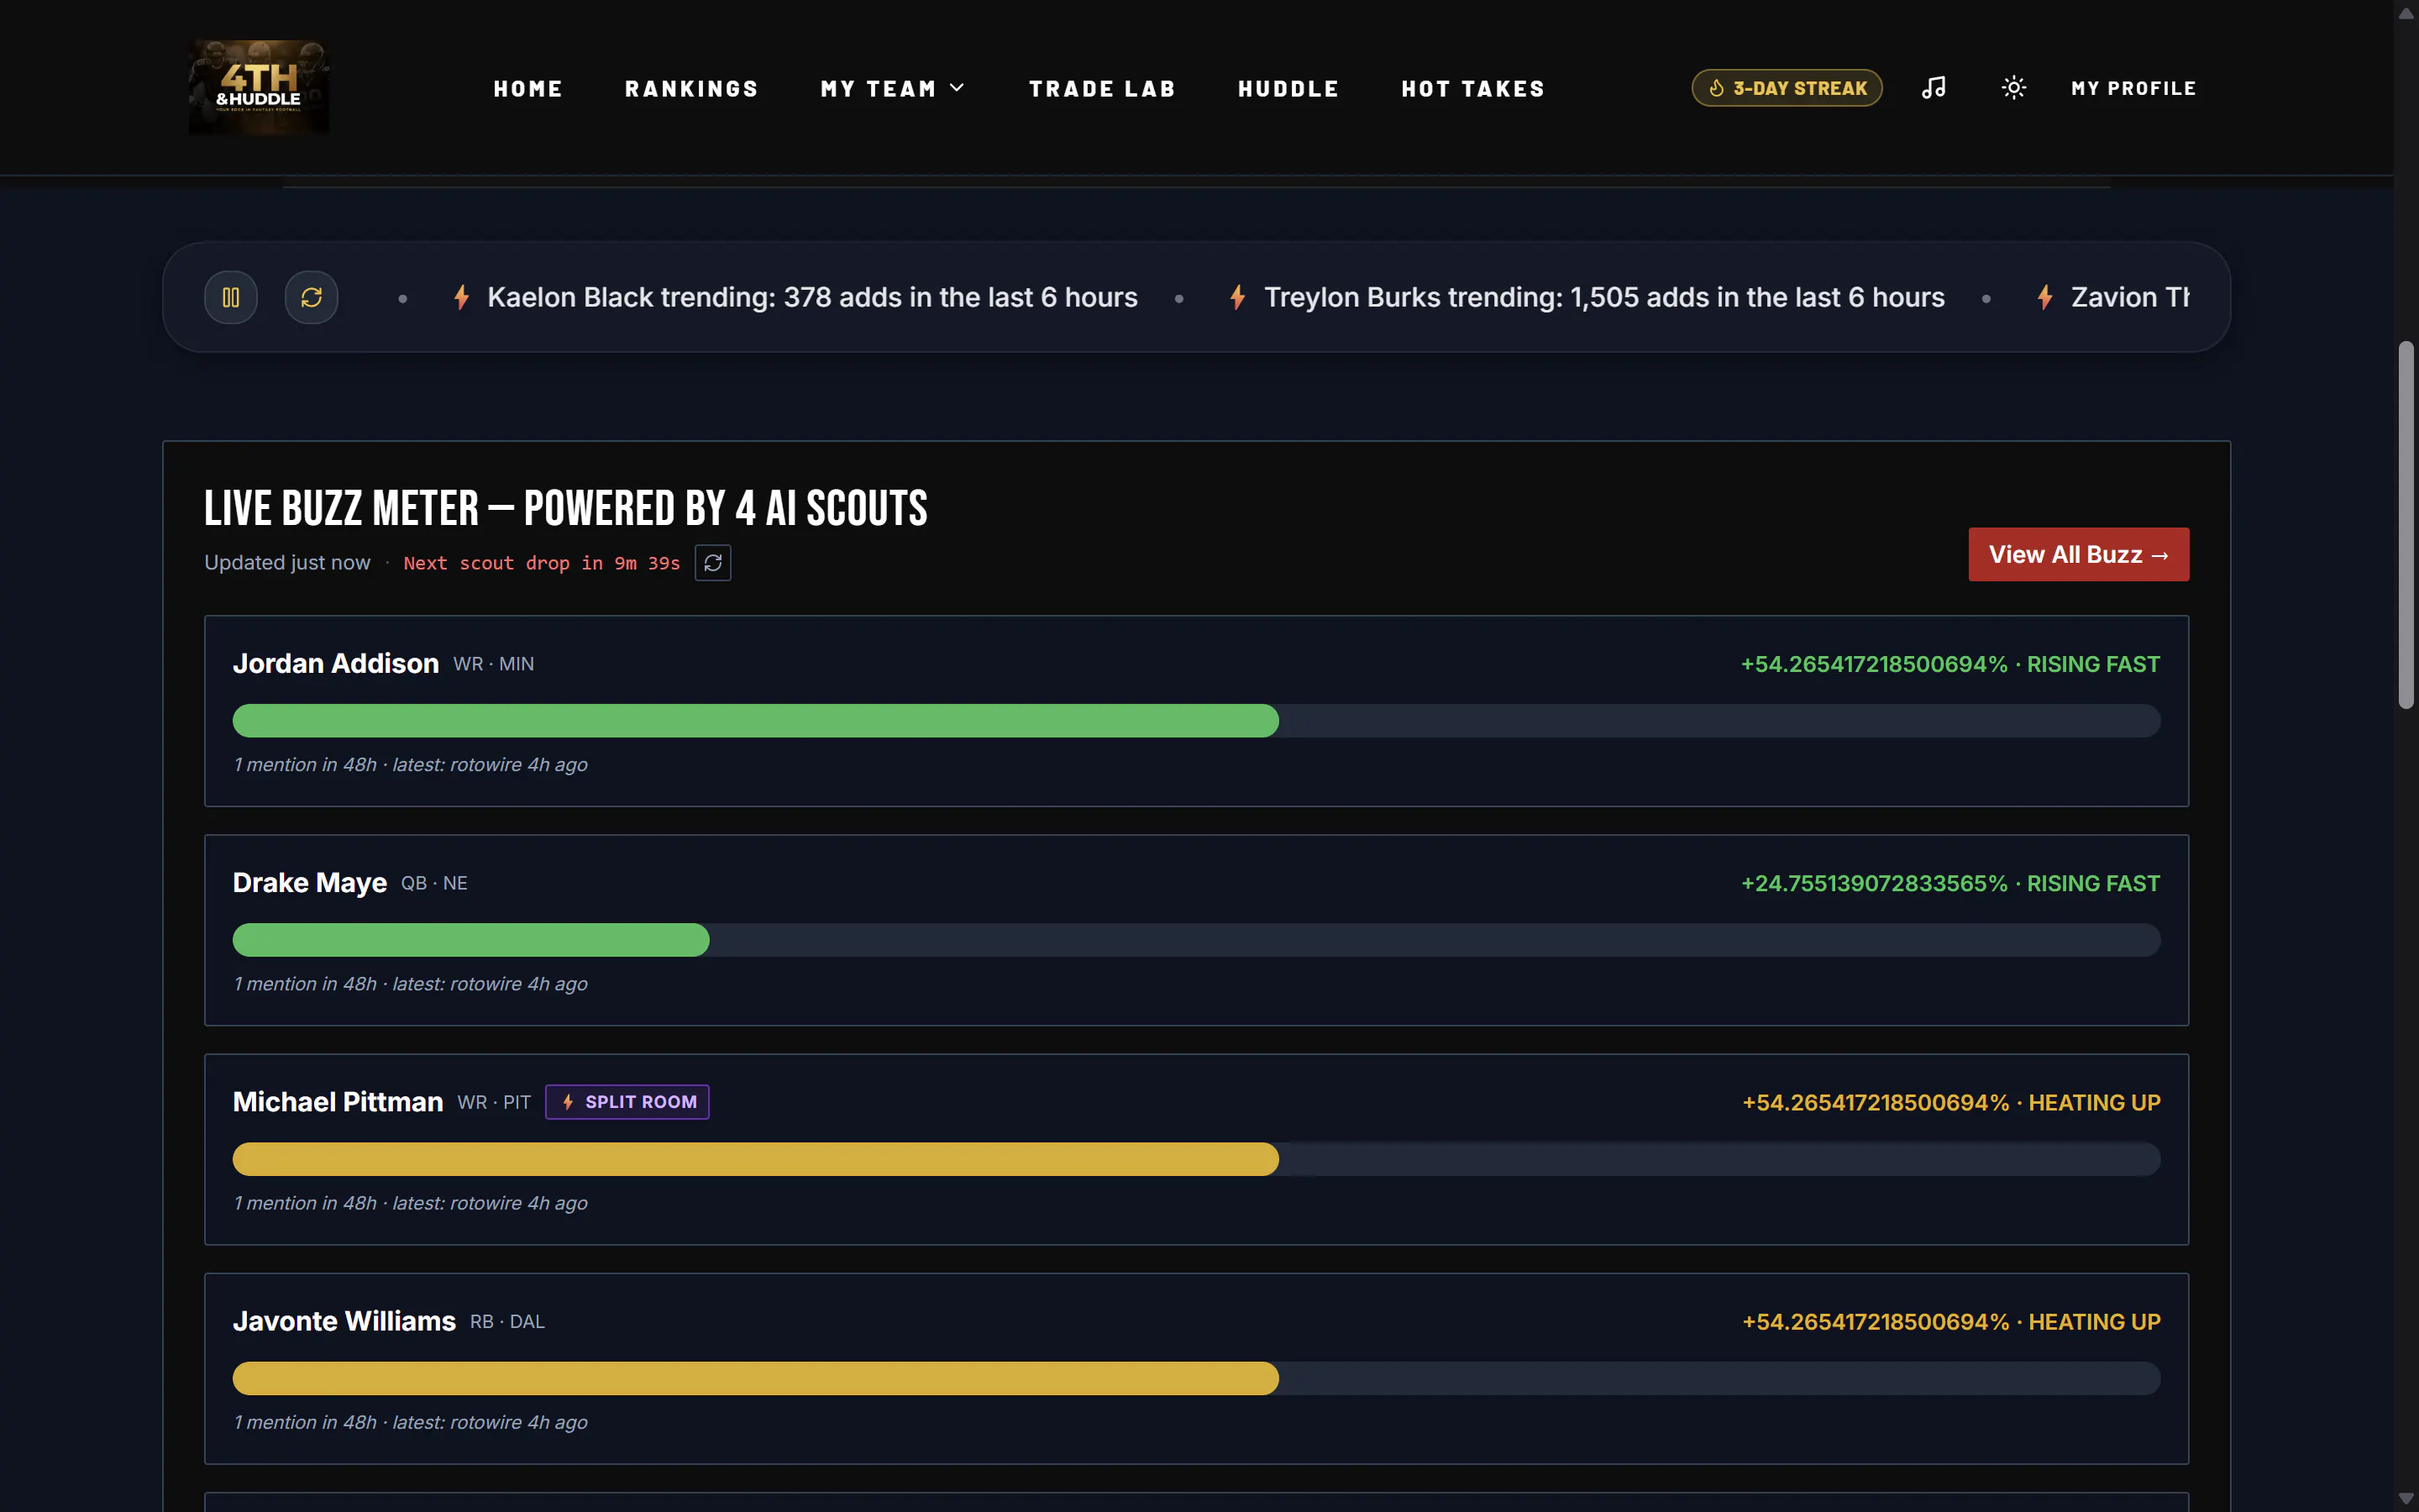Click Javonte Williams's yellow buzz bar
Screen dimensions: 2419x1512
coord(756,1378)
